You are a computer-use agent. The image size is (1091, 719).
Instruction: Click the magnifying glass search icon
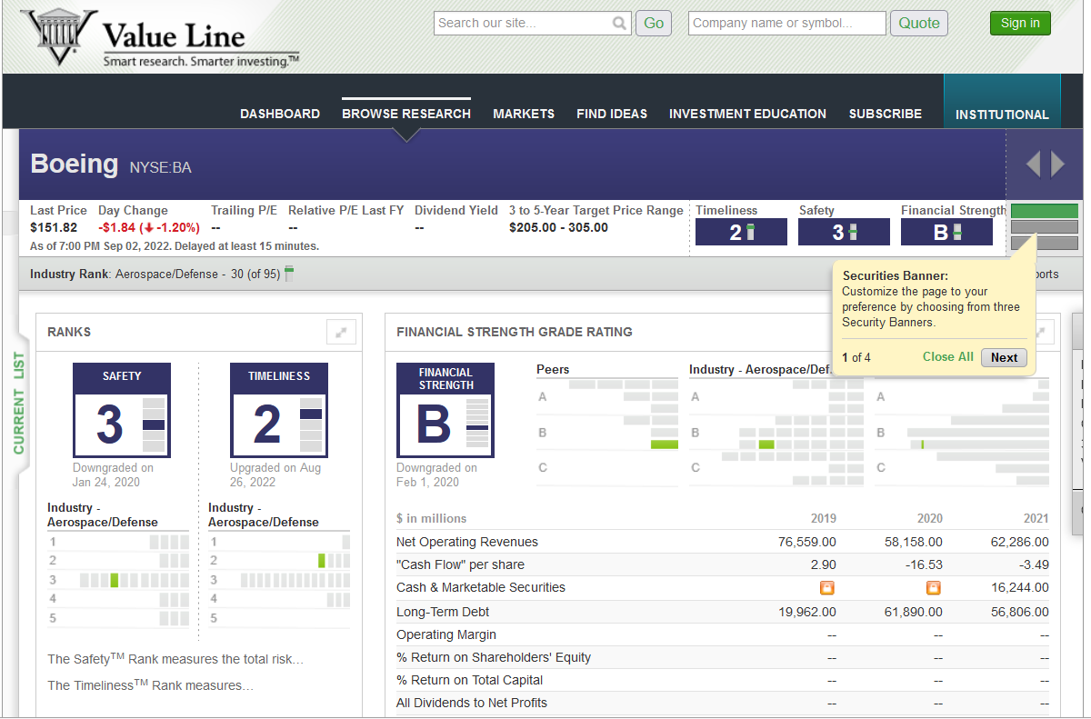(619, 22)
